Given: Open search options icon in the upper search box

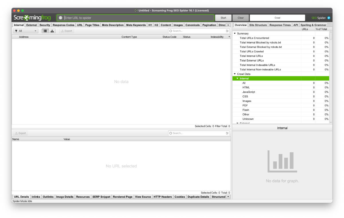Looking at the screenshot, I should (227, 31).
